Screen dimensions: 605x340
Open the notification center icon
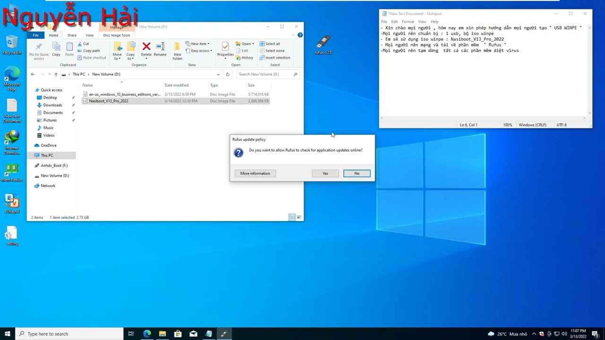point(595,334)
